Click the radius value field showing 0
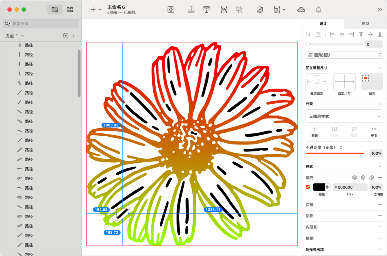This screenshot has width=387, height=256. pos(374,44)
